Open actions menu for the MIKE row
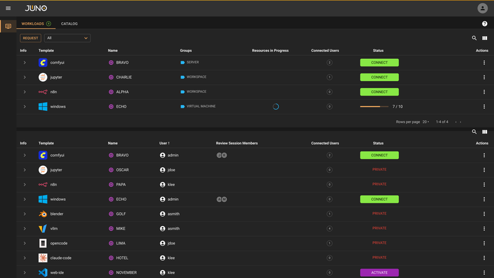This screenshot has height=278, width=494. [484, 229]
